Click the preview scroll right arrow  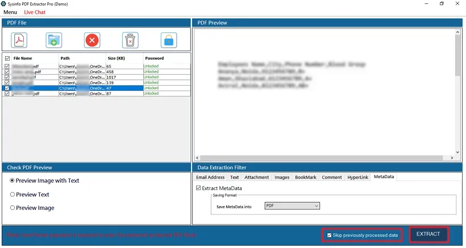pyautogui.click(x=452, y=158)
